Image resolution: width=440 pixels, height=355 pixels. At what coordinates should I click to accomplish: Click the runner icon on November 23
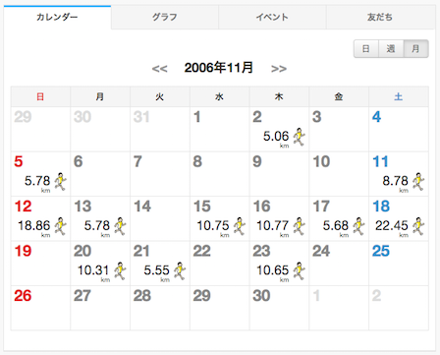tap(300, 271)
